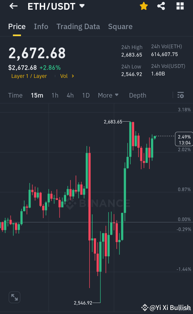Open the Trading Data tab
This screenshot has width=193, height=314.
(78, 26)
